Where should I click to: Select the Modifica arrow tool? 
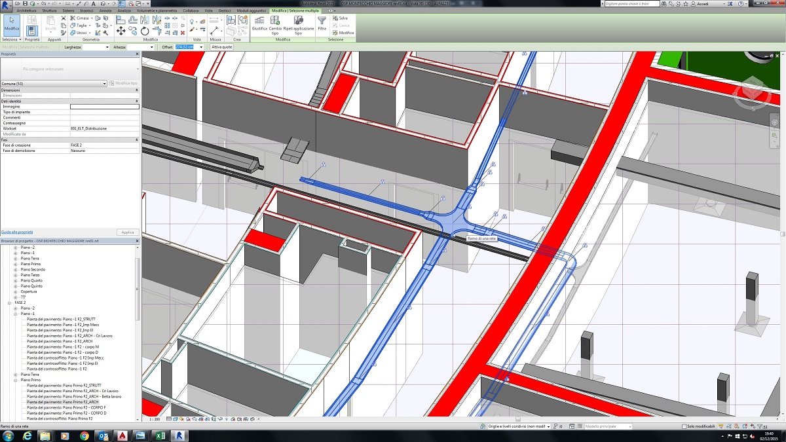pyautogui.click(x=11, y=24)
